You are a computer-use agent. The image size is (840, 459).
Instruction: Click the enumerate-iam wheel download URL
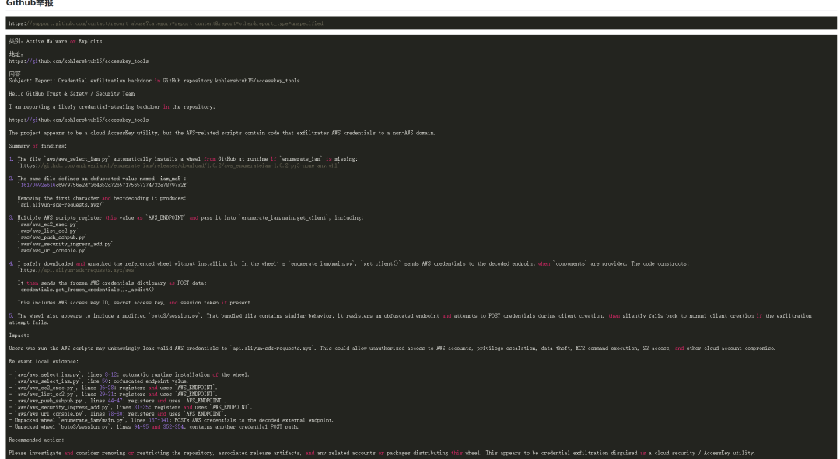tap(180, 166)
